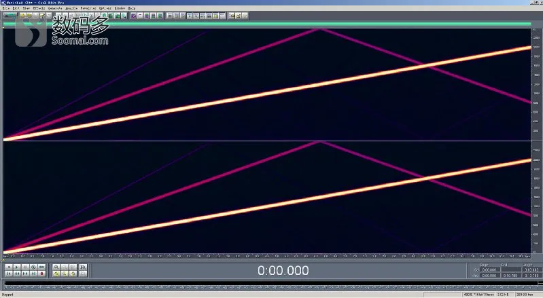Open the Effects menu

(x=39, y=8)
